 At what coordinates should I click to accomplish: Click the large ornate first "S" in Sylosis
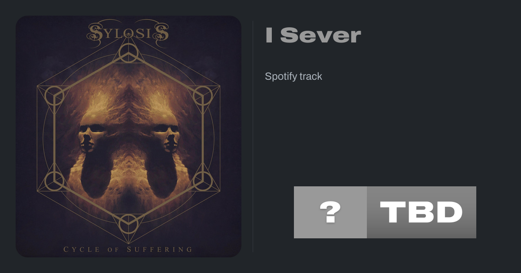[x=97, y=33]
